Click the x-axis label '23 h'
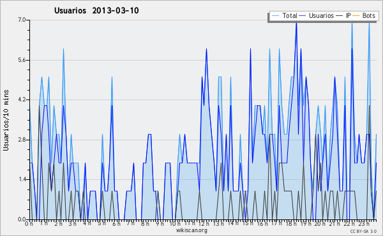383x236 pixels. click(x=364, y=223)
